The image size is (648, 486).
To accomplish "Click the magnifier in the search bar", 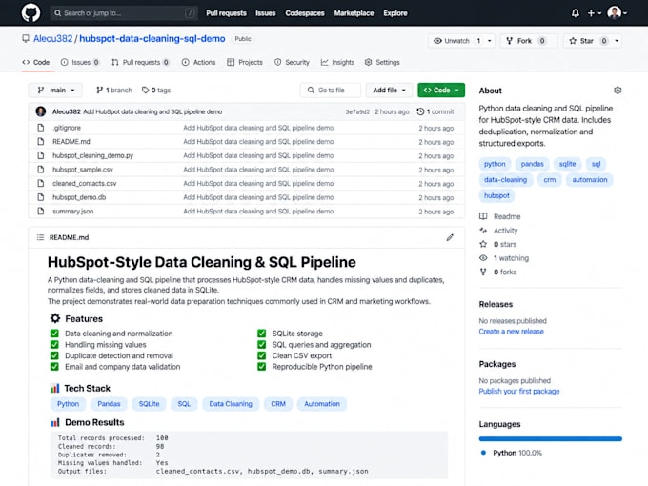I will [58, 13].
